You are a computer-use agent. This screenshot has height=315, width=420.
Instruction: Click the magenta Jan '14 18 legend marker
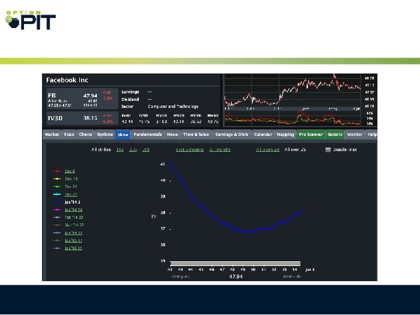tap(57, 210)
